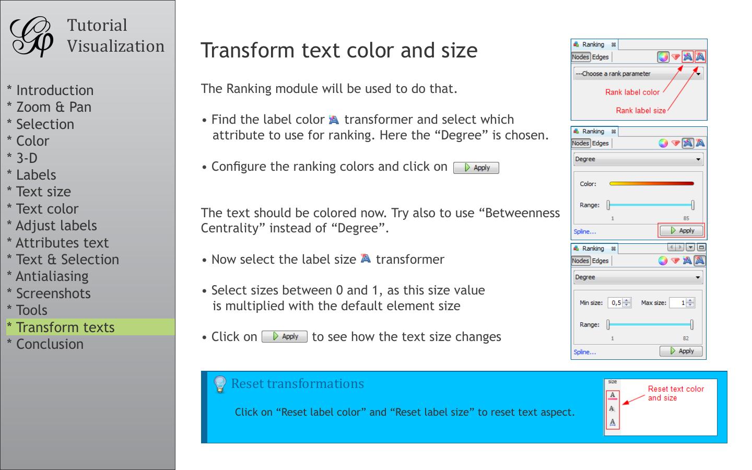Click the Max size input field showing 1
The image size is (752, 470).
point(678,302)
